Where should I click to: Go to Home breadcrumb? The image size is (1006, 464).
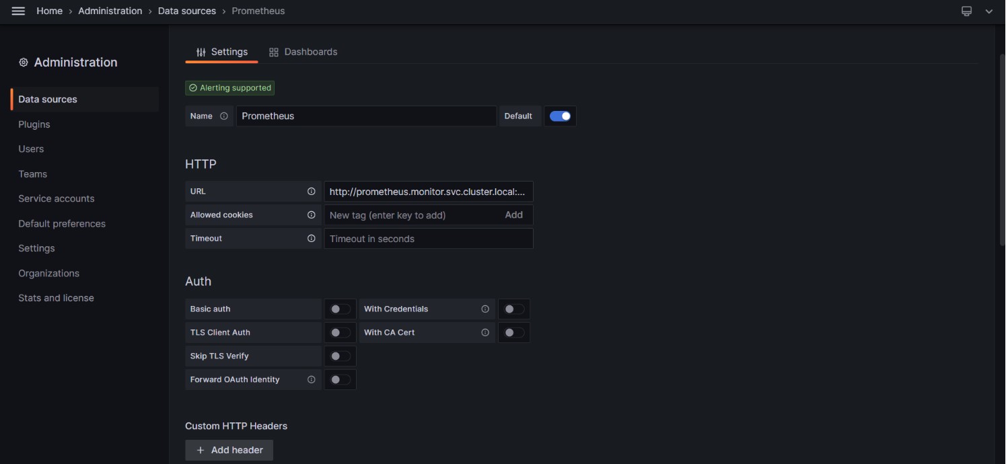pyautogui.click(x=49, y=11)
